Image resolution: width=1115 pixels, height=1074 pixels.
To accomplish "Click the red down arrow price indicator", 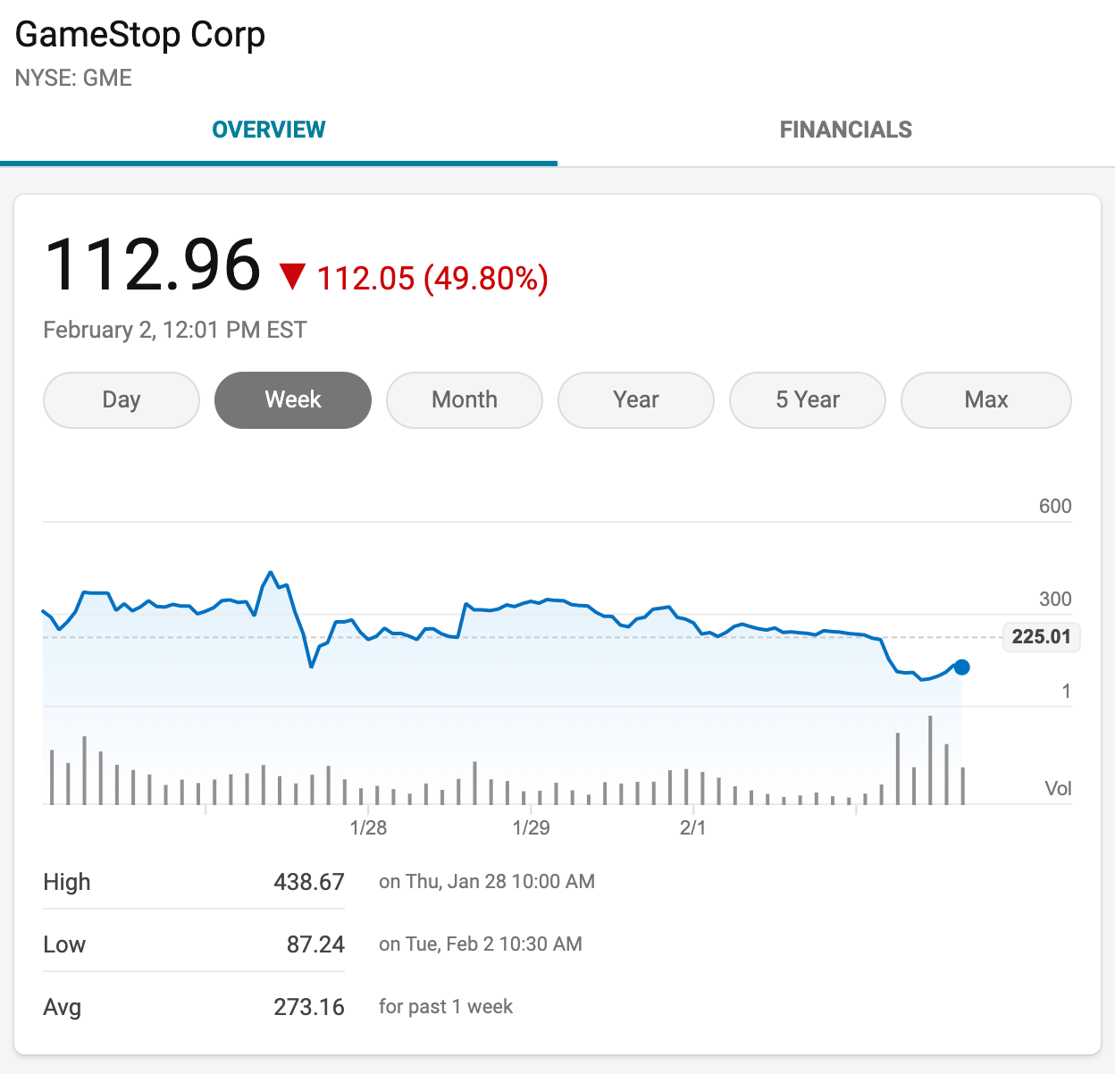I will (x=293, y=277).
